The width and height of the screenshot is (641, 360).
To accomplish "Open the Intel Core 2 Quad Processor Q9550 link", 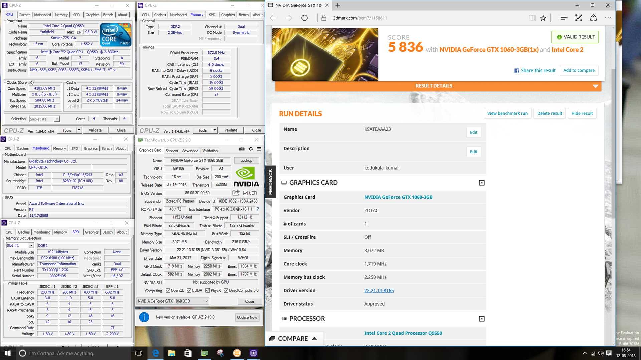I will [x=403, y=333].
